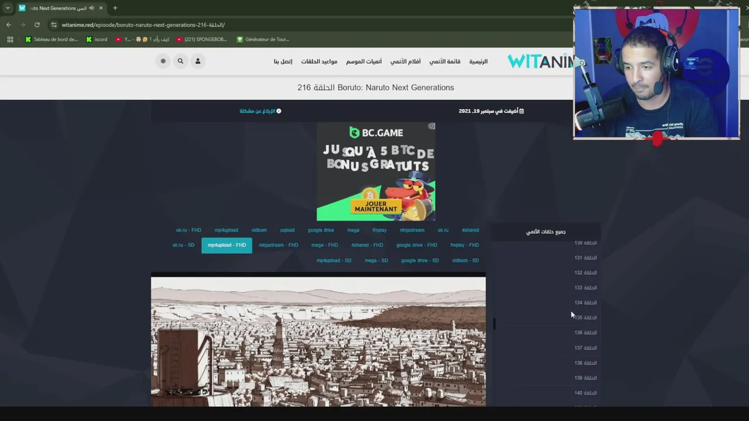Close the Boruto Next Generations tab
The height and width of the screenshot is (421, 749).
coord(101,8)
